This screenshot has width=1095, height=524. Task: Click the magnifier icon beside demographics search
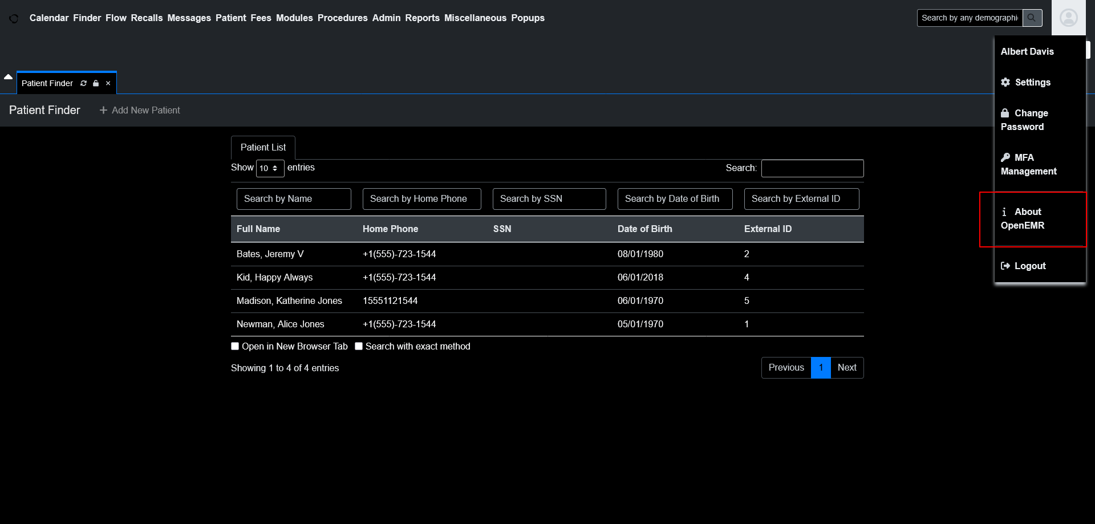(1032, 18)
